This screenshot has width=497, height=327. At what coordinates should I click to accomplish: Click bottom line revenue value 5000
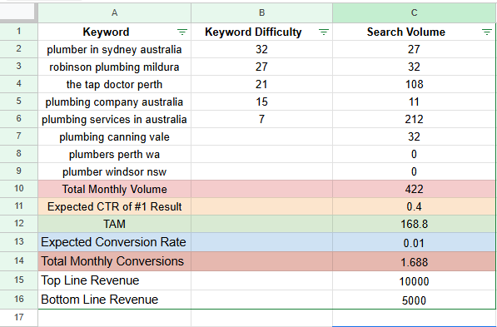pyautogui.click(x=415, y=300)
